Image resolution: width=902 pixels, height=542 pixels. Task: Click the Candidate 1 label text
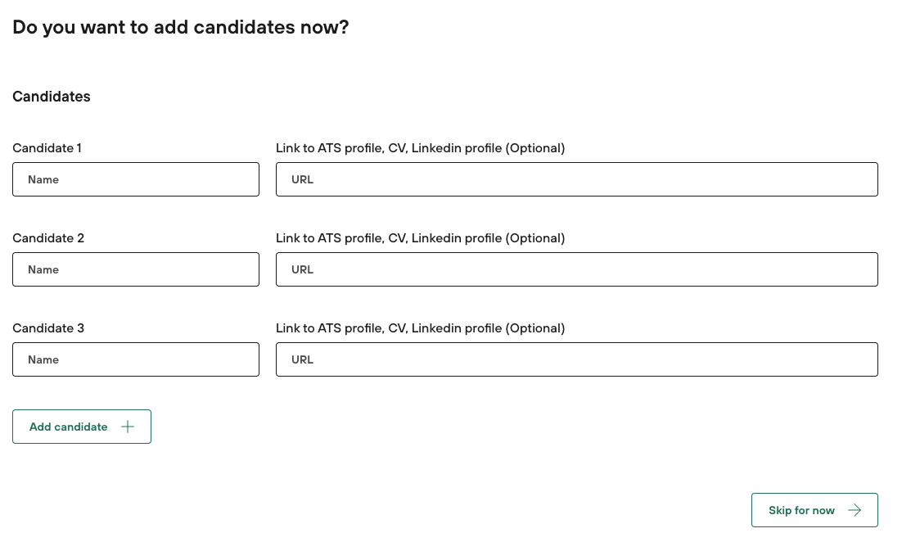47,148
